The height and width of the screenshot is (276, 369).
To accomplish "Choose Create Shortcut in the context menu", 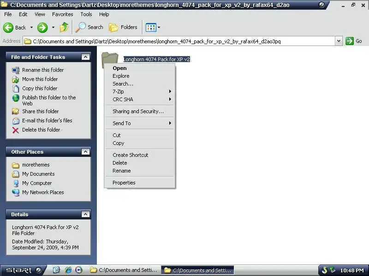I will (x=140, y=155).
